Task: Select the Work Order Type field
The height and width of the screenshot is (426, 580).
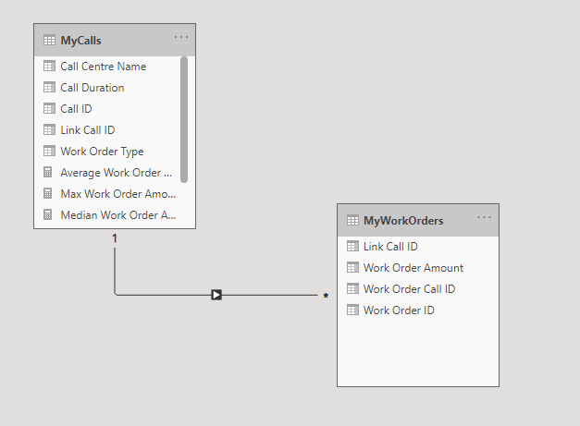Action: click(102, 152)
